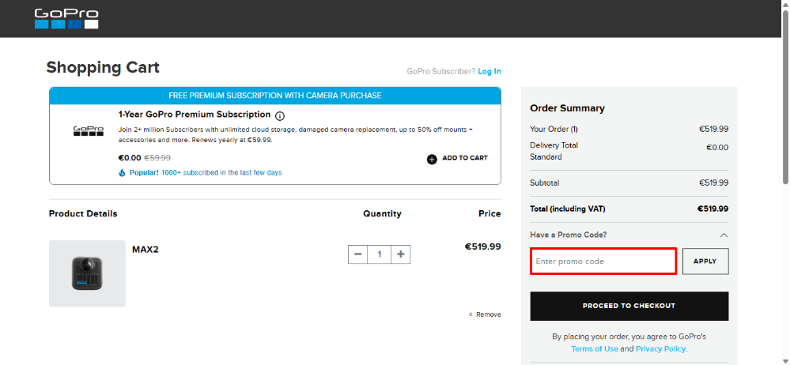790x365 pixels.
Task: Open the Terms of Use link
Action: pyautogui.click(x=595, y=349)
